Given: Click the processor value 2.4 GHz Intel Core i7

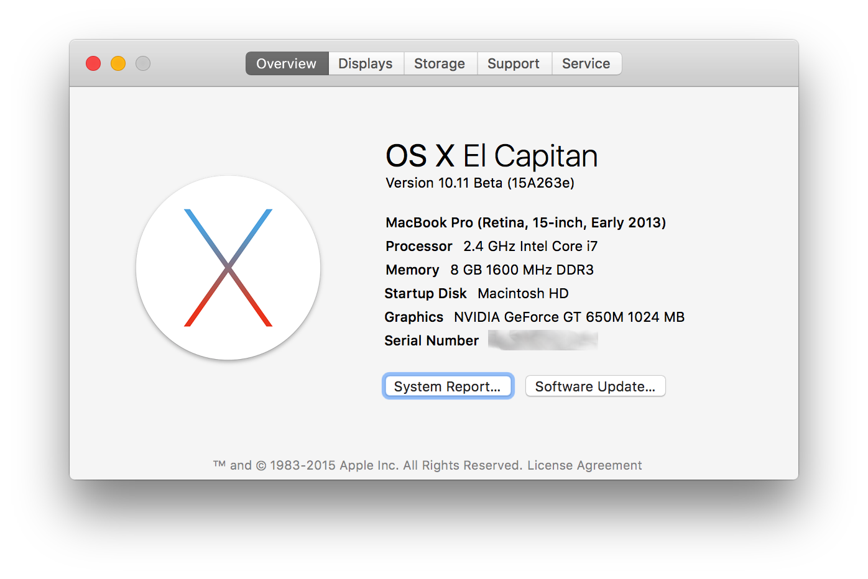Looking at the screenshot, I should [x=530, y=246].
